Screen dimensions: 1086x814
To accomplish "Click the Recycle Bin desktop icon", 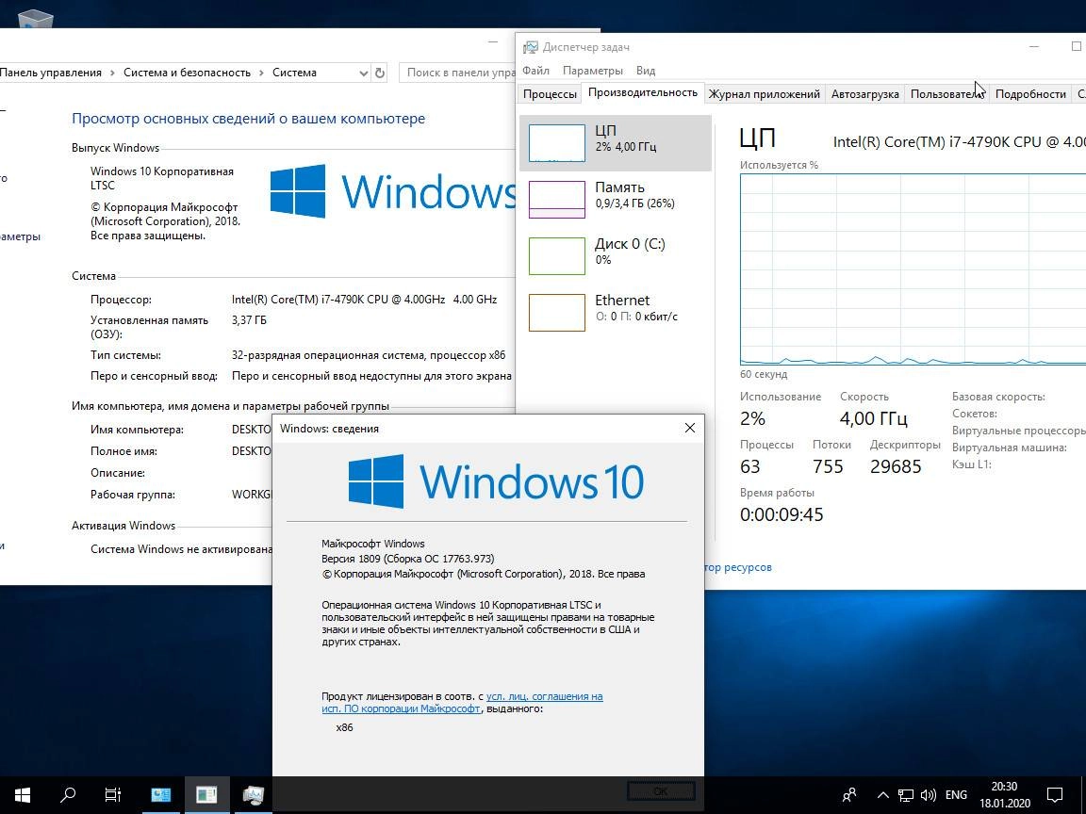I will click(x=35, y=20).
